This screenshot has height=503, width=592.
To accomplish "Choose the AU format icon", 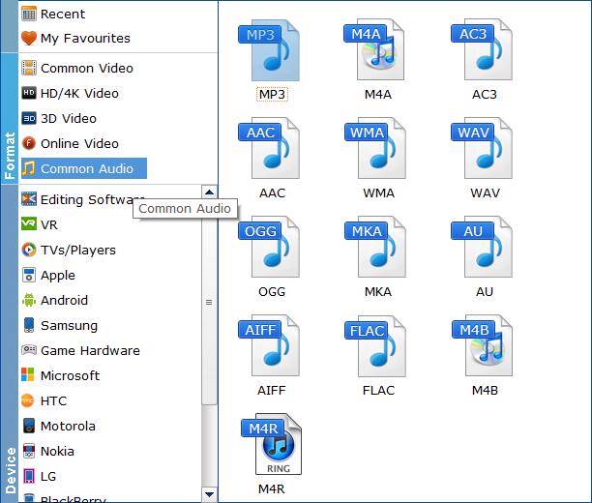I will pos(482,247).
